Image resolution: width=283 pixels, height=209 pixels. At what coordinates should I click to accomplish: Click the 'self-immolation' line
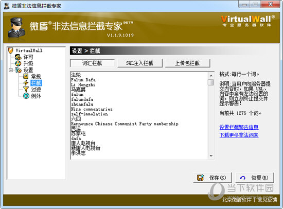tap(90, 114)
